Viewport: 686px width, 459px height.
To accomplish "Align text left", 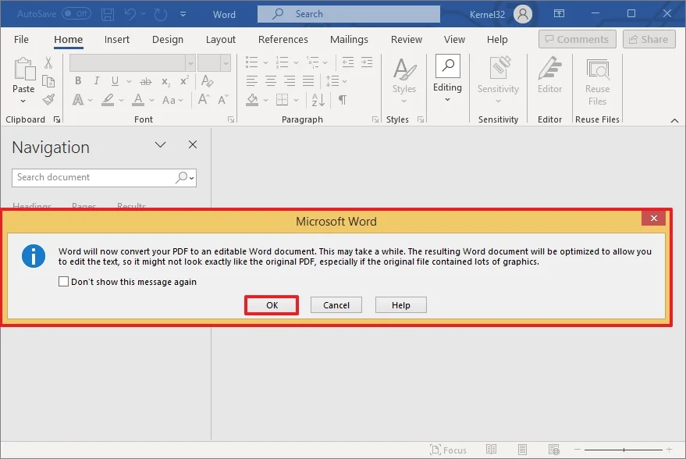I will pyautogui.click(x=252, y=81).
